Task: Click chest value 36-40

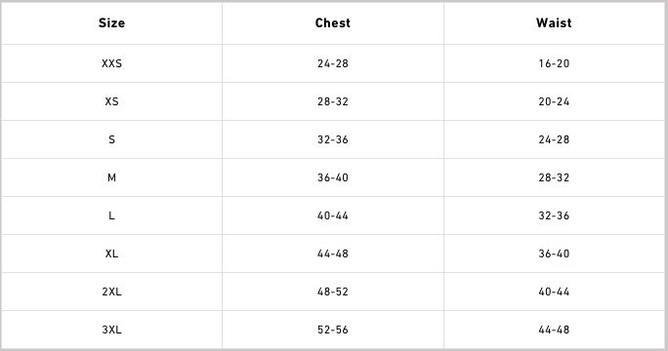Action: click(x=333, y=177)
